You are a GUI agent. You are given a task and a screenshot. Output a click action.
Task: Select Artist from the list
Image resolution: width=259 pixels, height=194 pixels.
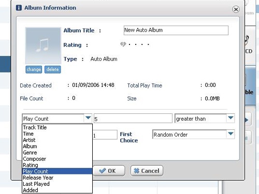[x=57, y=140]
